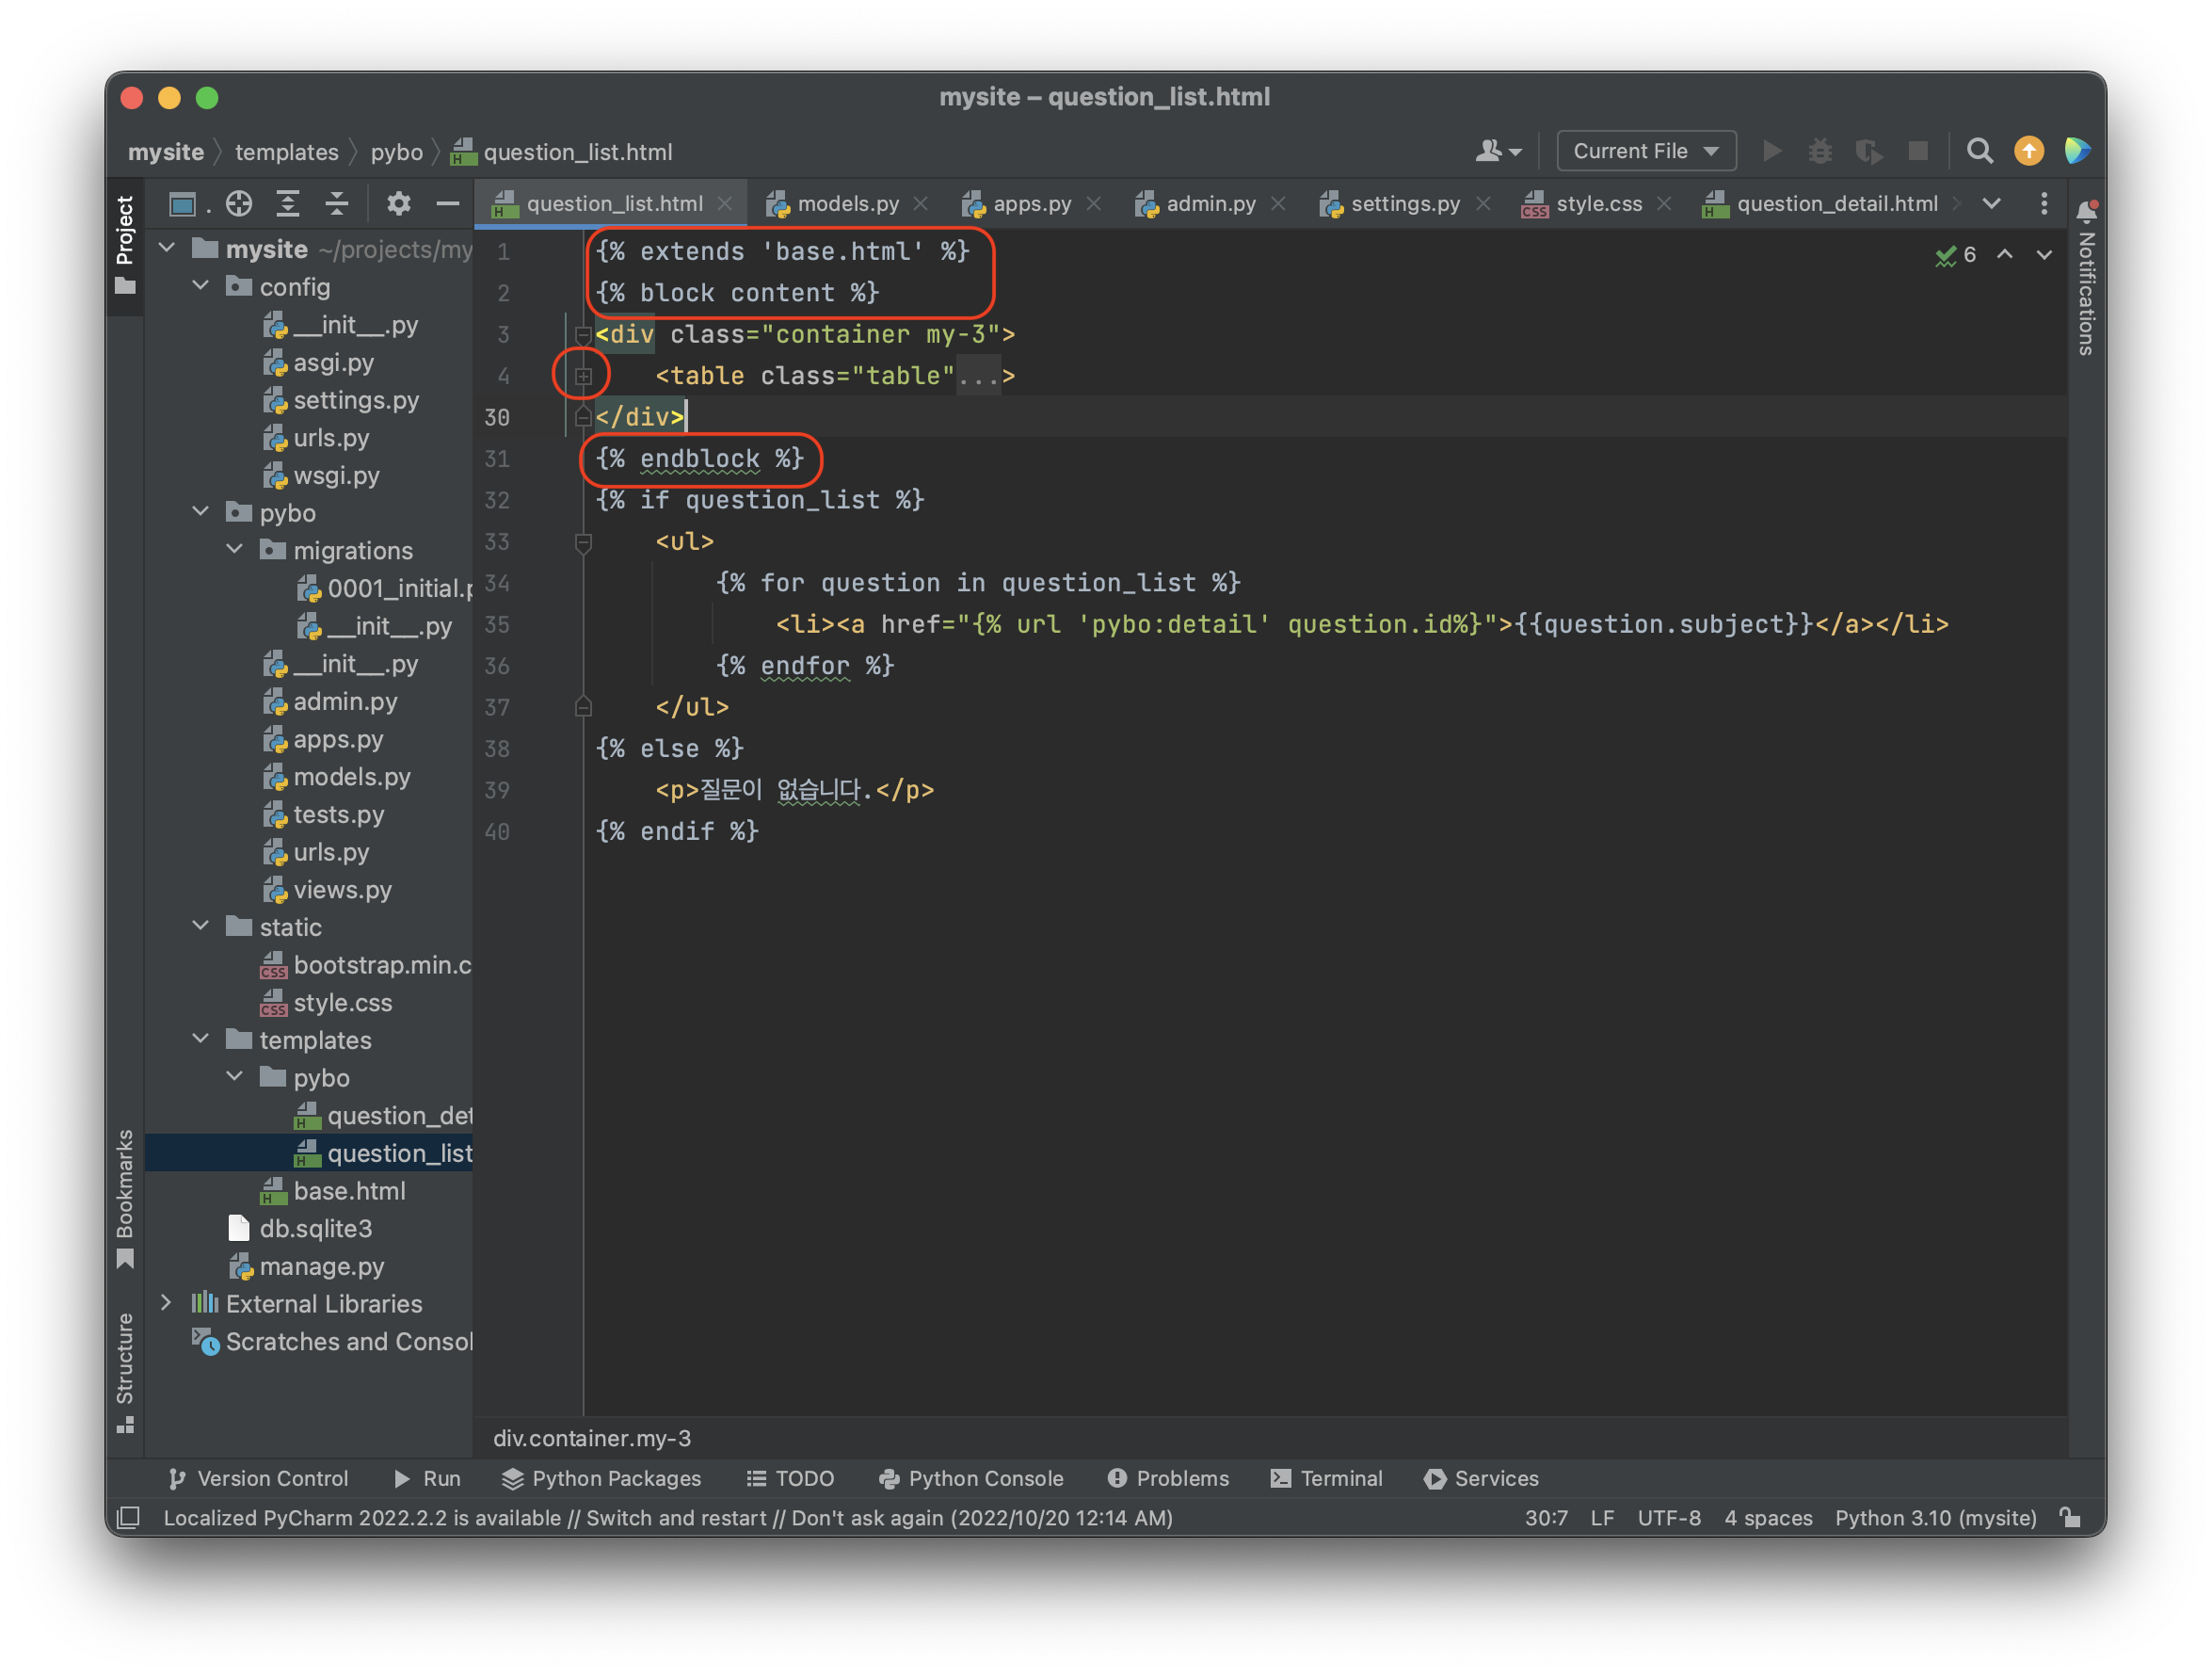Expand the folded table code block
The width and height of the screenshot is (2212, 1676).
[584, 377]
